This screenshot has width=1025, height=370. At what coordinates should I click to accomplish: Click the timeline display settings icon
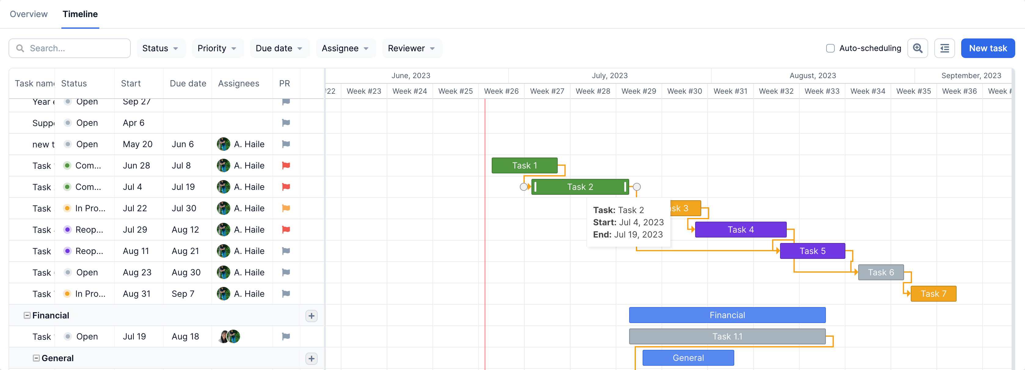(x=945, y=48)
